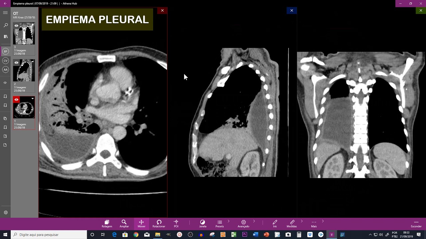Open Microsoft Store from taskbar
426x239 pixels.
click(x=125, y=235)
